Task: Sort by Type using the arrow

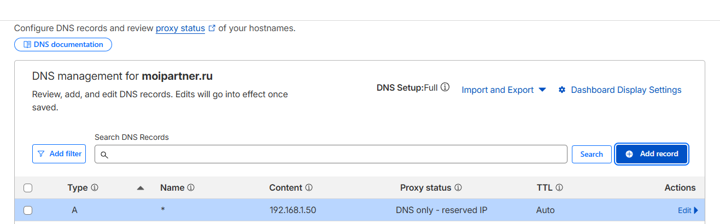Action: click(x=141, y=188)
